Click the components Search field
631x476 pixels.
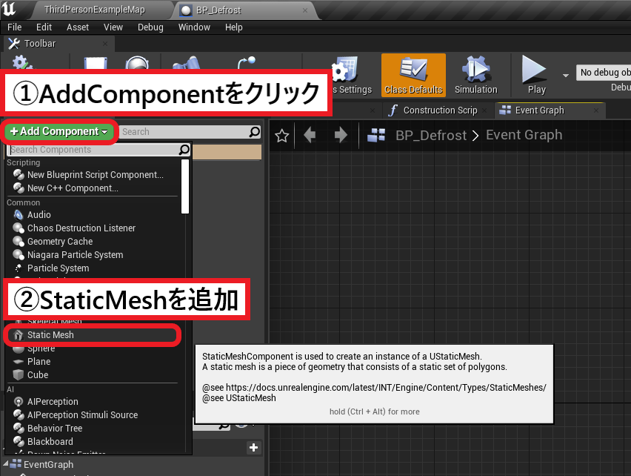point(190,132)
